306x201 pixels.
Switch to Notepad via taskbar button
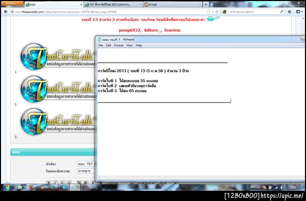point(75,187)
